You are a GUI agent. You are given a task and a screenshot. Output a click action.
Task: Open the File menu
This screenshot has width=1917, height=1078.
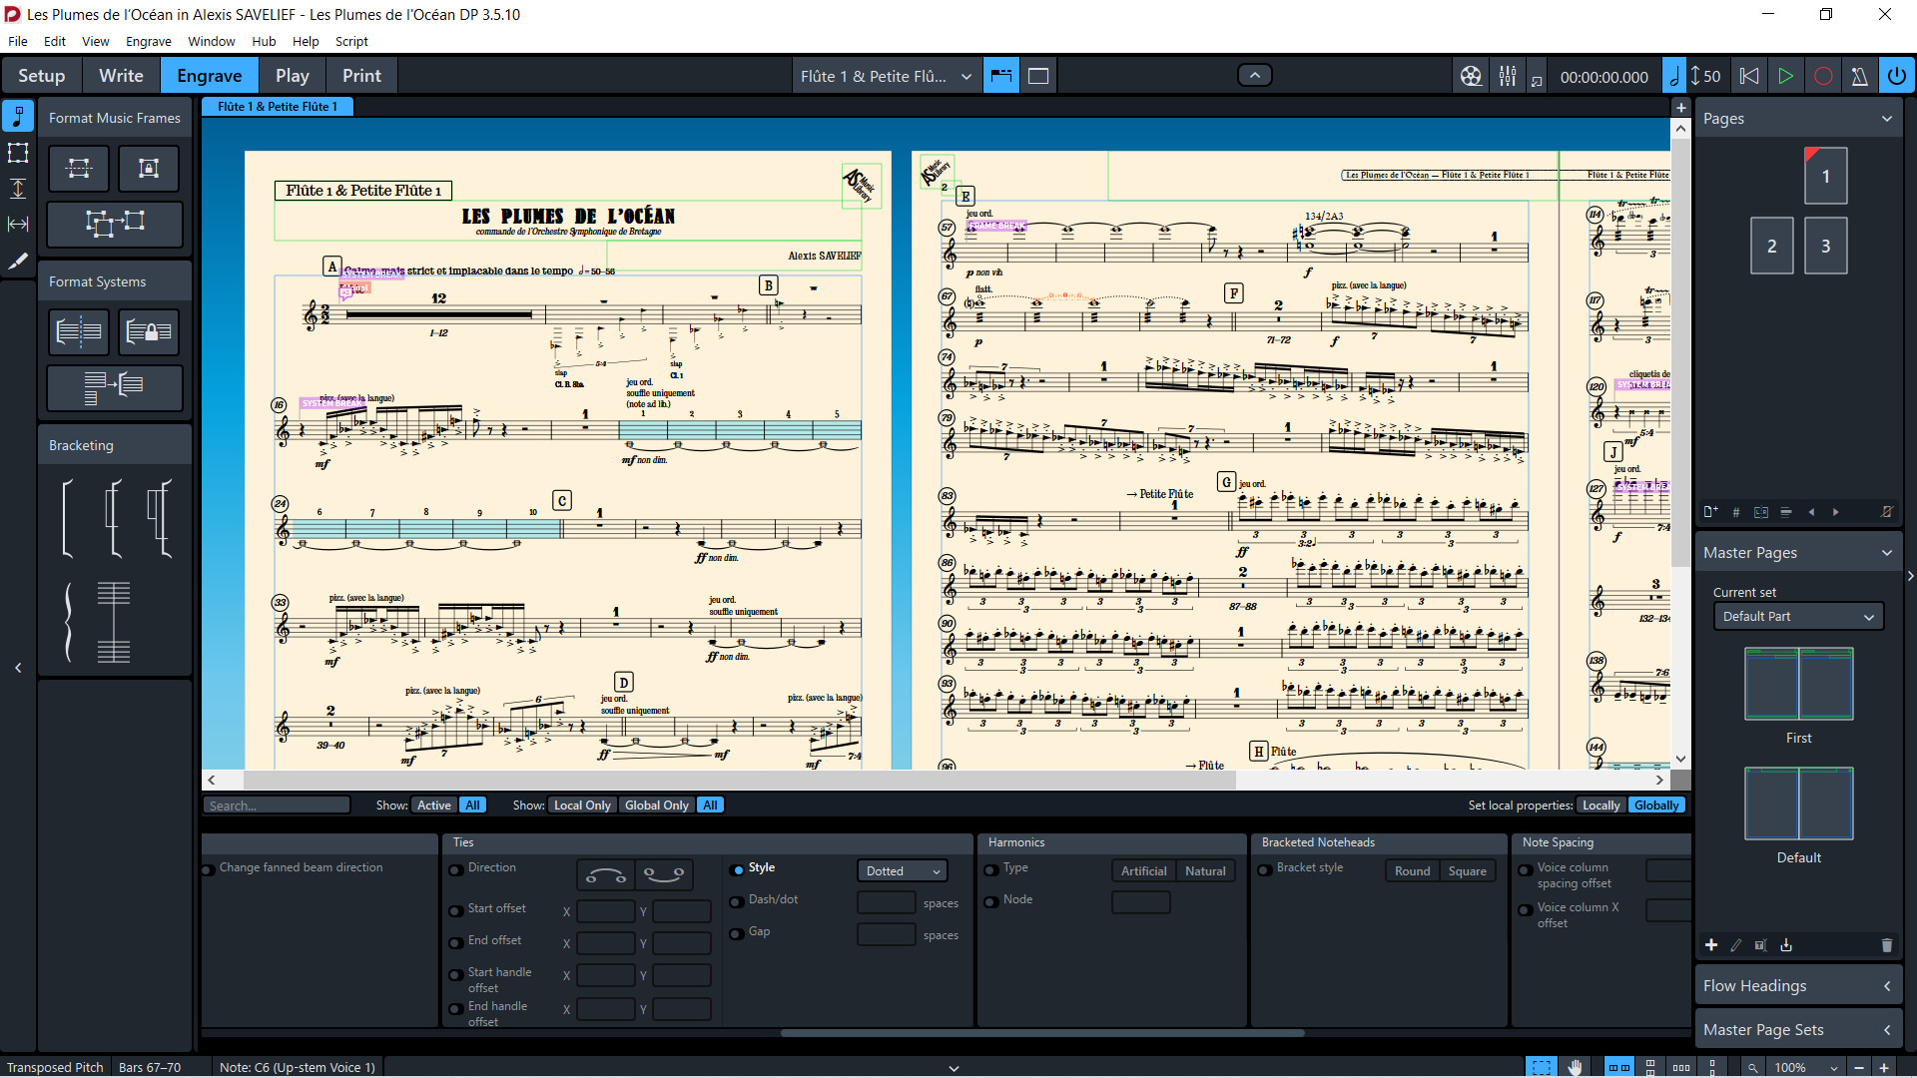coord(18,41)
